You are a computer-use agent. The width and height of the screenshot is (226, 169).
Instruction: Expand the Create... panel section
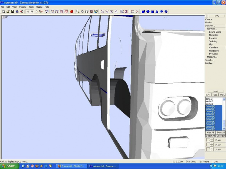[x=209, y=19]
